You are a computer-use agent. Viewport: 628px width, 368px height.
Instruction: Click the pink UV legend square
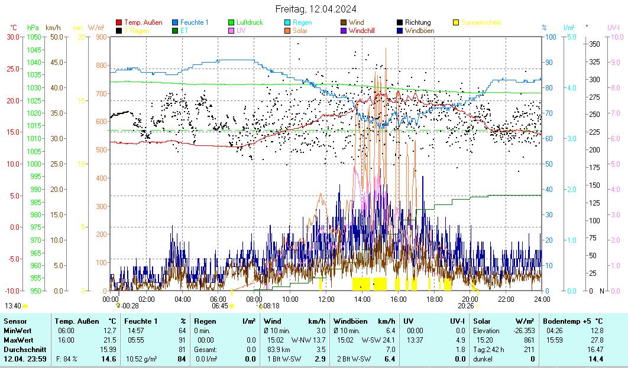(231, 30)
